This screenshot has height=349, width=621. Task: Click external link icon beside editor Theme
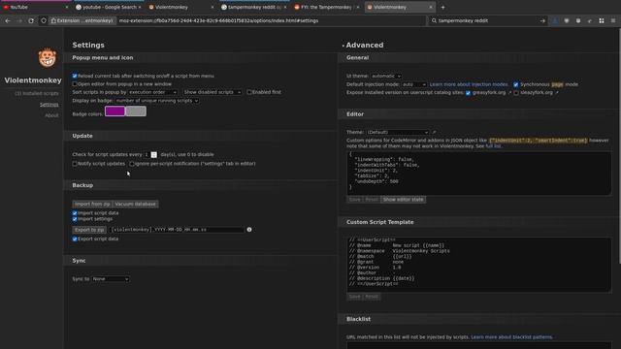[434, 132]
